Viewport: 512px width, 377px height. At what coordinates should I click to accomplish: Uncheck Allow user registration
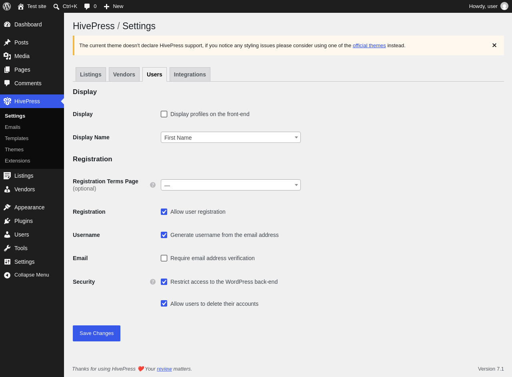[x=164, y=212]
